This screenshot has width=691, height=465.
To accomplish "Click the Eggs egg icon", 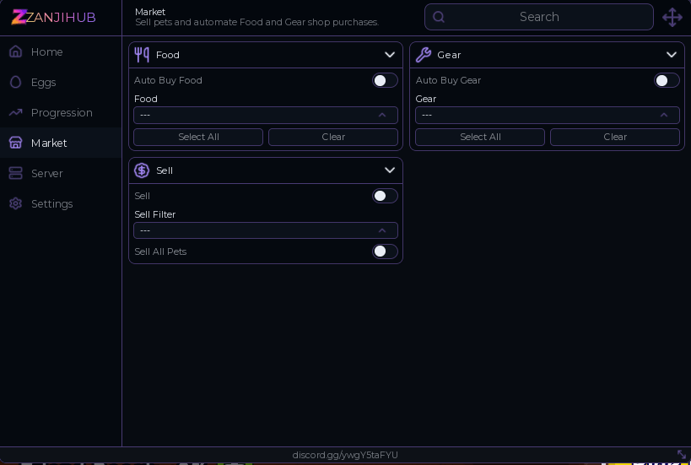I will pos(15,82).
